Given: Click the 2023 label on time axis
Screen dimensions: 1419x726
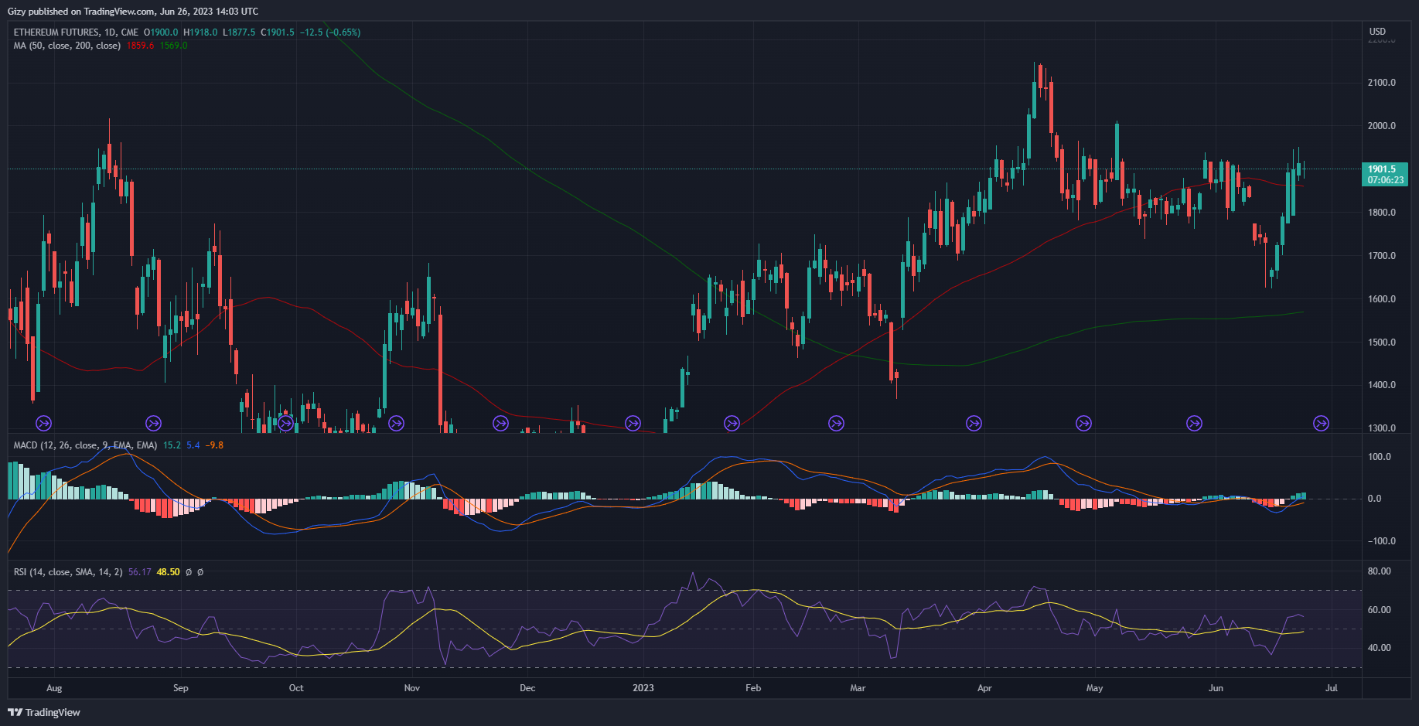Looking at the screenshot, I should coord(643,688).
